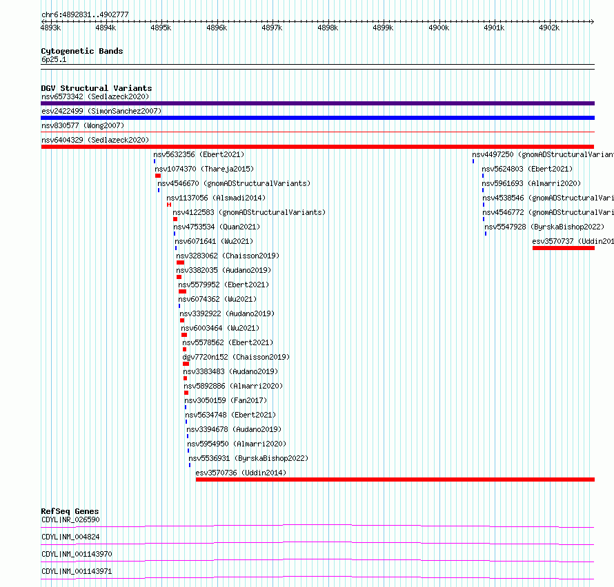Click the DGV Structural Variants track title
This screenshot has width=614, height=587.
pyautogui.click(x=97, y=88)
